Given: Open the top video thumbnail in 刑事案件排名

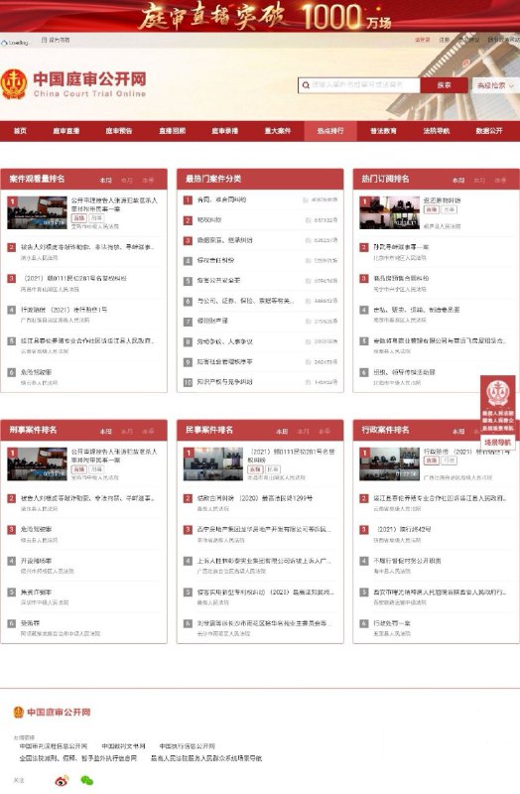Looking at the screenshot, I should point(37,463).
